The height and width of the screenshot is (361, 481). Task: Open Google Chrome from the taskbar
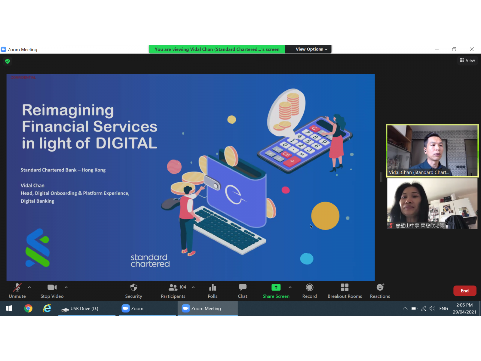pyautogui.click(x=28, y=308)
